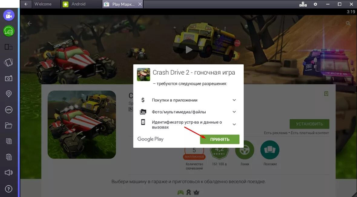Go back with the title bar arrow

coord(26,4)
